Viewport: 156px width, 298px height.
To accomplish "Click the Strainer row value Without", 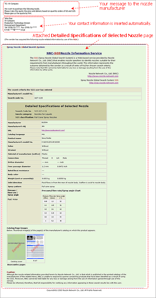I will point(45,150).
